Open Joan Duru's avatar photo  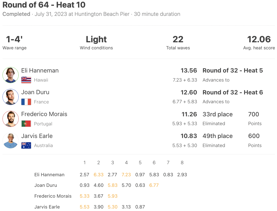[x=11, y=97]
